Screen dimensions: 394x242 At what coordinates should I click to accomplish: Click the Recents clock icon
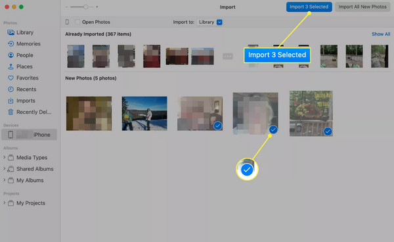point(11,89)
